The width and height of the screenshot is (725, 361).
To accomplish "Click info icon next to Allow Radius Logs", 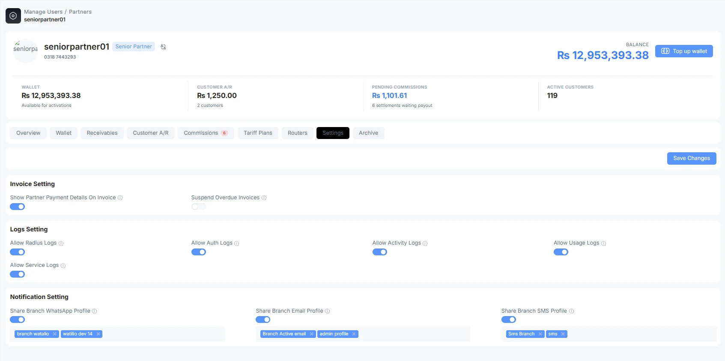I will pyautogui.click(x=61, y=243).
